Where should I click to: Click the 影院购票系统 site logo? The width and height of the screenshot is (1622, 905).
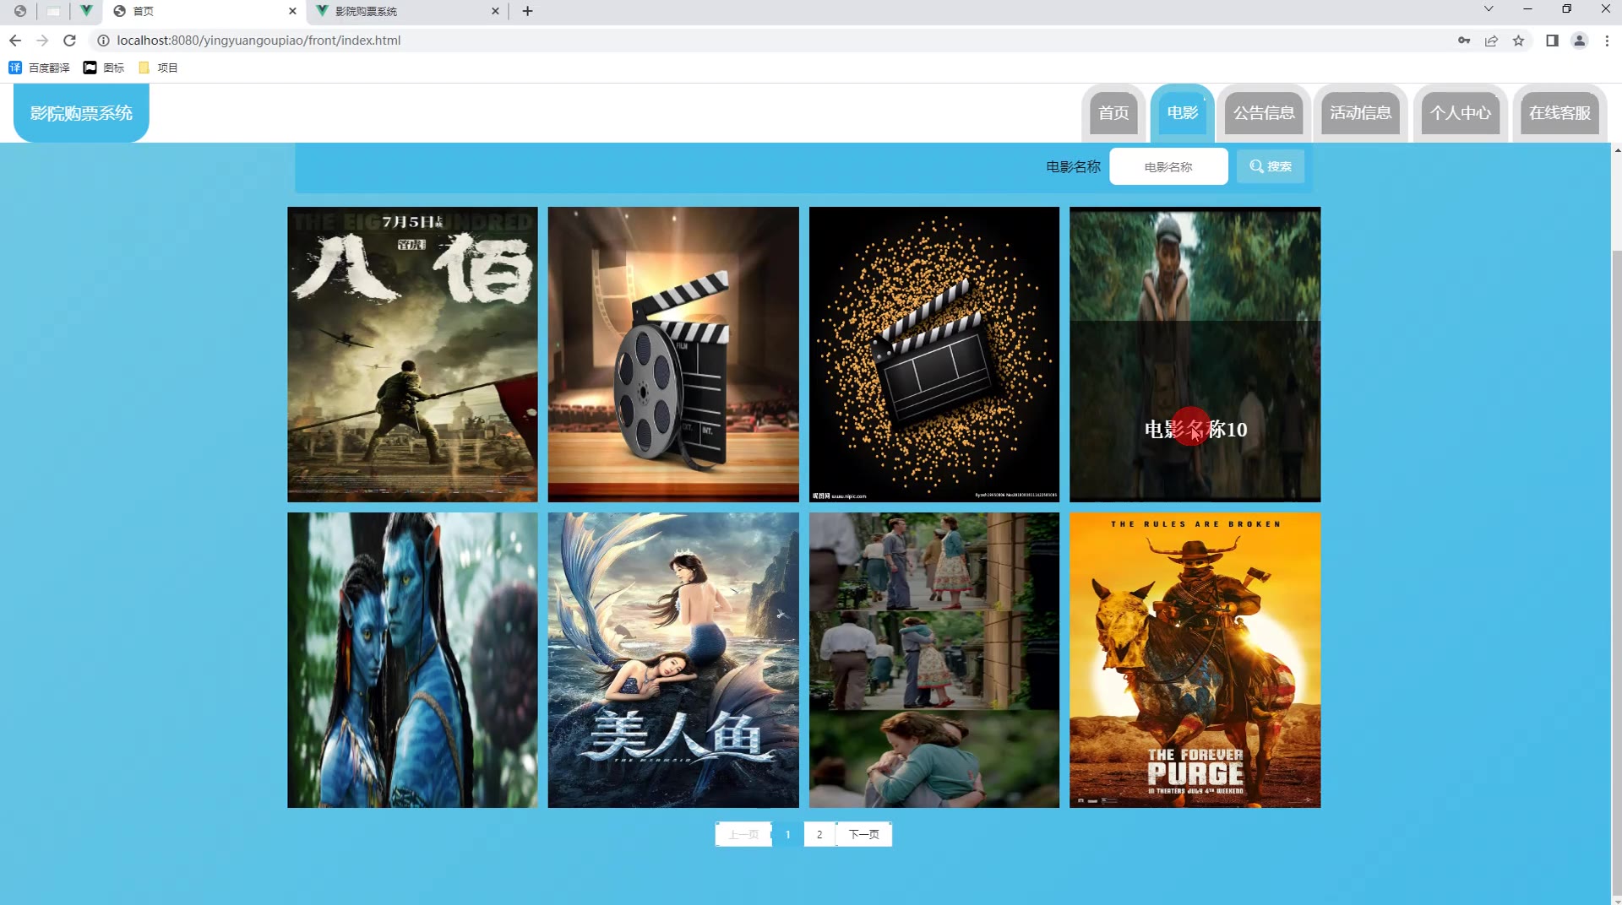pyautogui.click(x=81, y=113)
